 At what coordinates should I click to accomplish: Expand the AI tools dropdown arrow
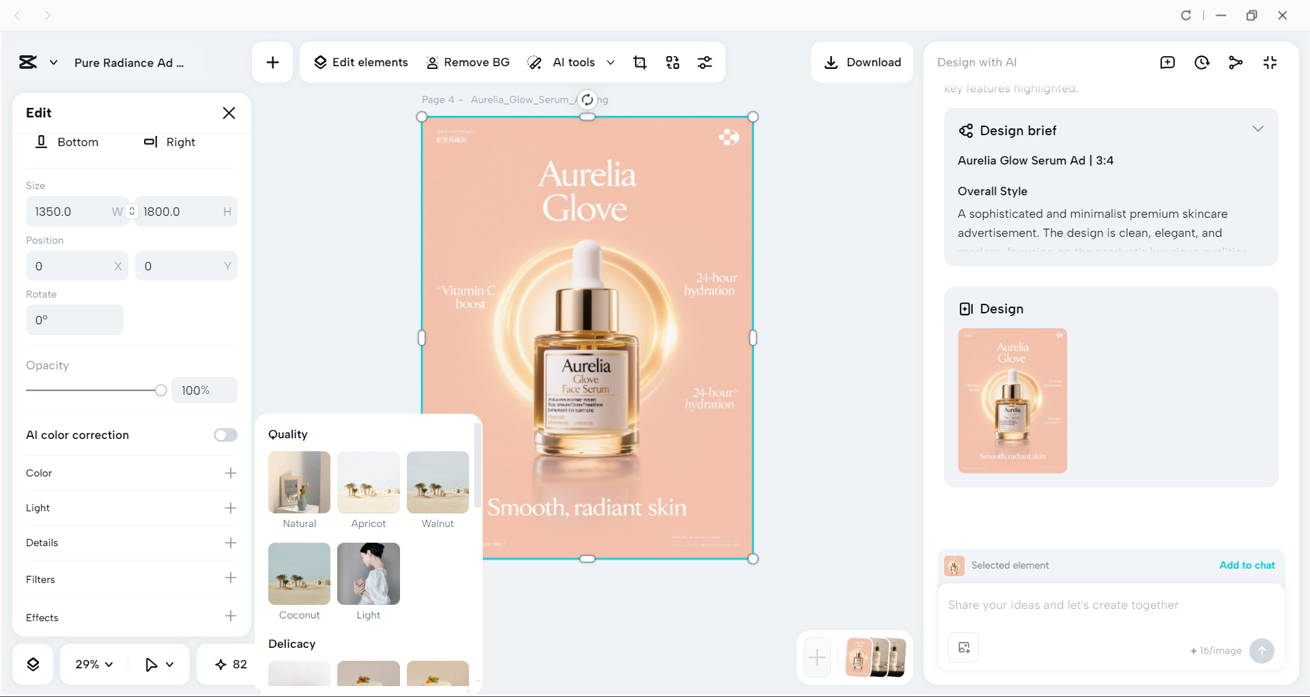coord(611,63)
